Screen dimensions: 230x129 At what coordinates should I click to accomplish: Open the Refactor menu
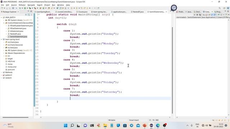click(x=22, y=5)
